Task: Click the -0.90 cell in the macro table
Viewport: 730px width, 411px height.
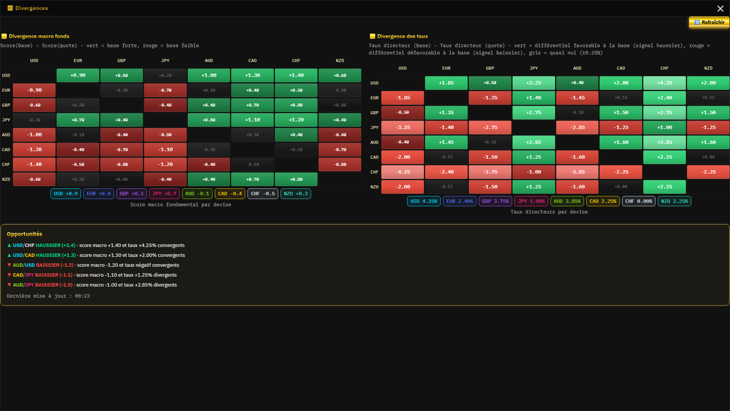Action: [x=34, y=90]
